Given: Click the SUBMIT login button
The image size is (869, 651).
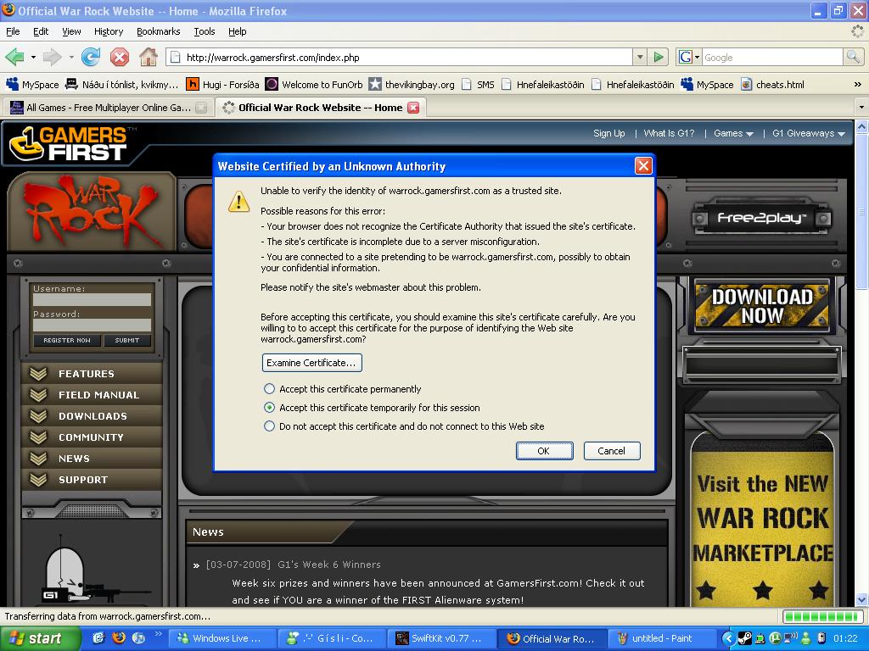Looking at the screenshot, I should (127, 341).
